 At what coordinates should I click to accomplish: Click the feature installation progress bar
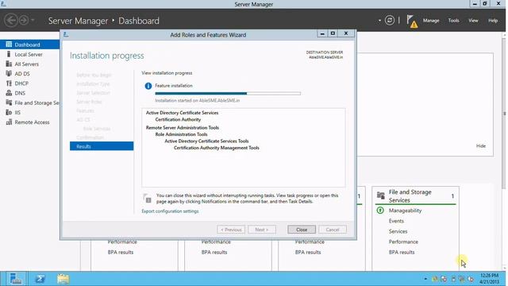[228, 94]
